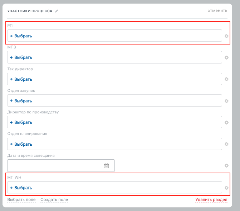Viewport: 240px width, 211px height.
Task: Click the pencil icon next to УЧАСТНИКИ ПРОЦЕССА
Action: [57, 11]
